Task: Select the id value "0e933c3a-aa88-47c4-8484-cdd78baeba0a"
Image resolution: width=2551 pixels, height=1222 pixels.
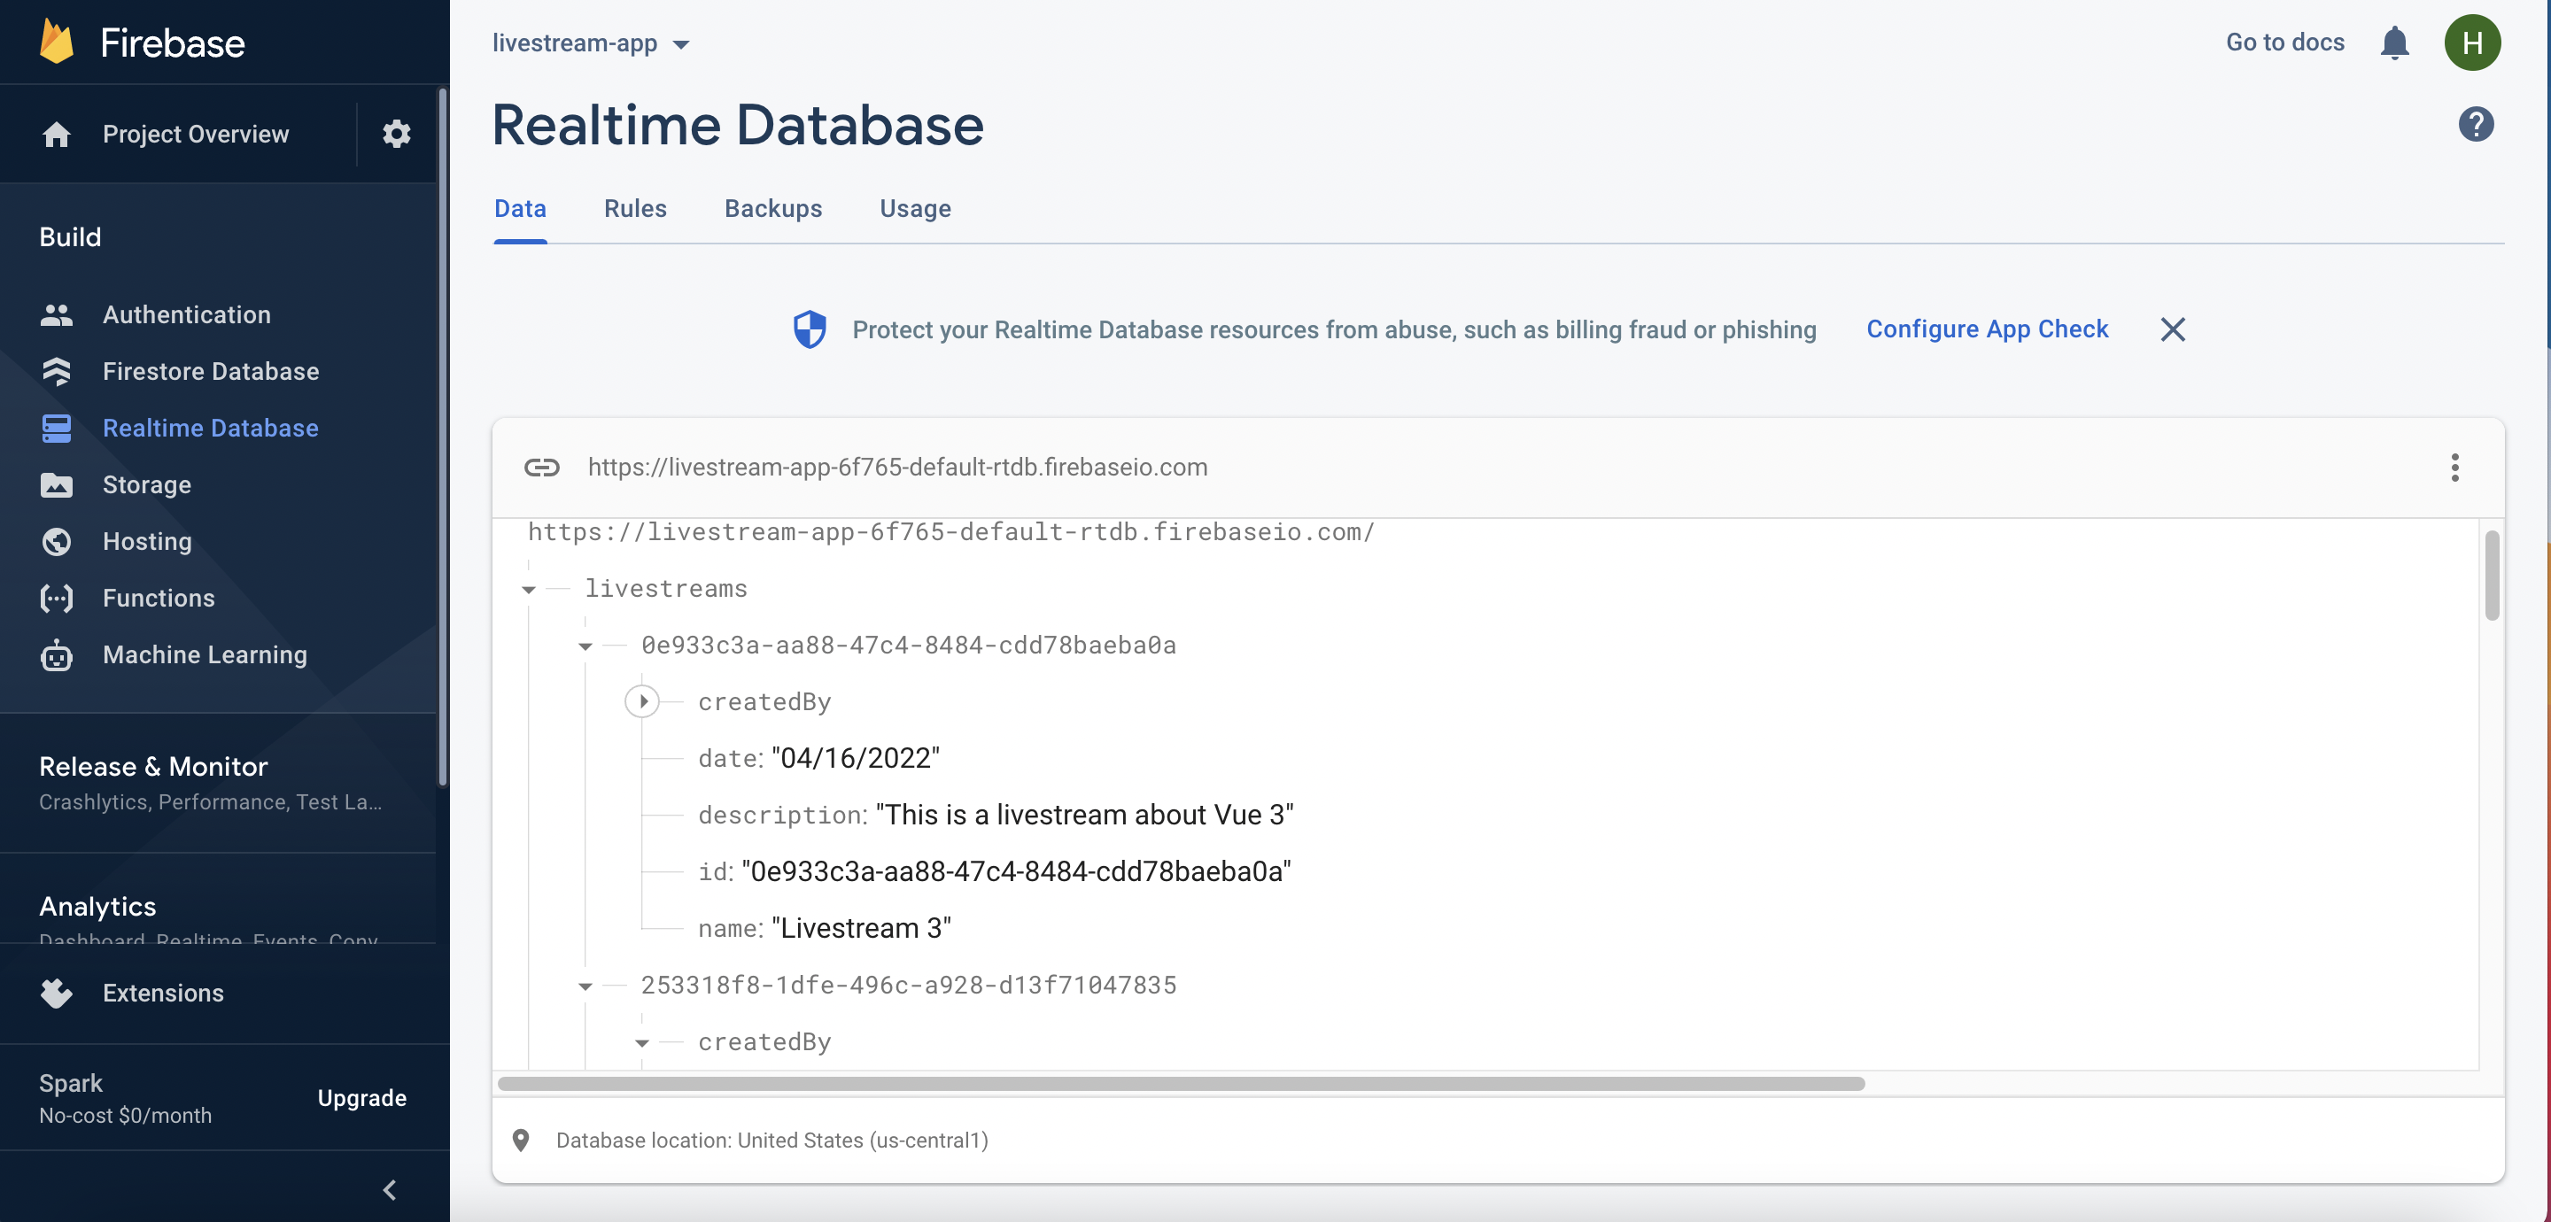Action: coord(1016,871)
